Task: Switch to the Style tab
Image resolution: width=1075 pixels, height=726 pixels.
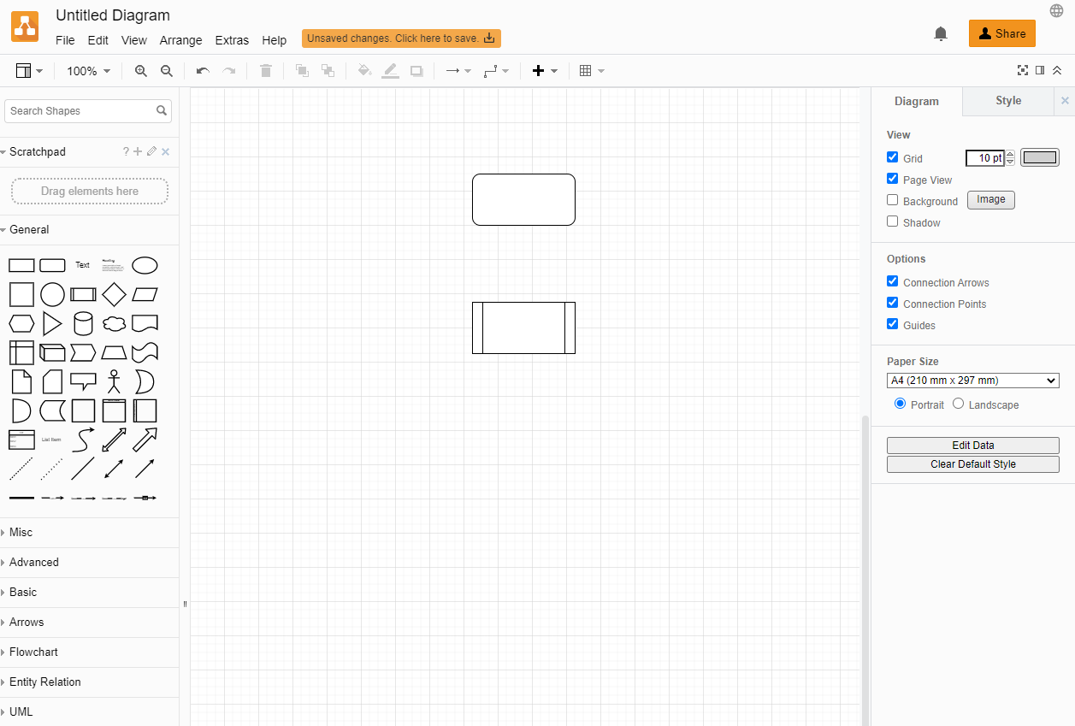Action: coord(1008,101)
